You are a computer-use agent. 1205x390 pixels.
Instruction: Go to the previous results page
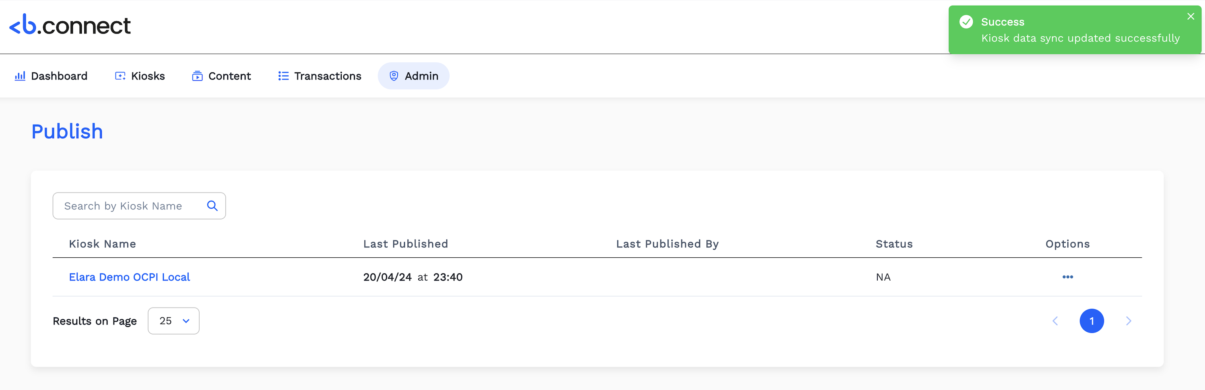[1055, 321]
